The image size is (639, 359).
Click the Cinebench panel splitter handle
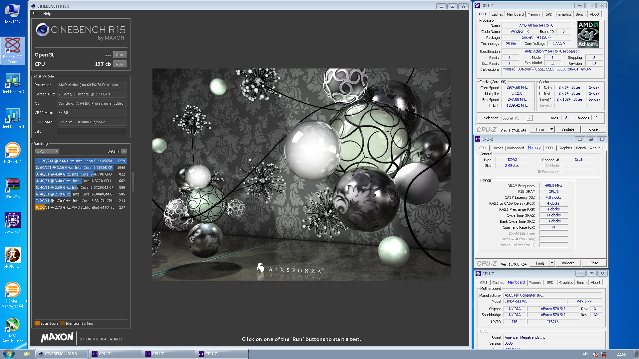tap(133, 181)
